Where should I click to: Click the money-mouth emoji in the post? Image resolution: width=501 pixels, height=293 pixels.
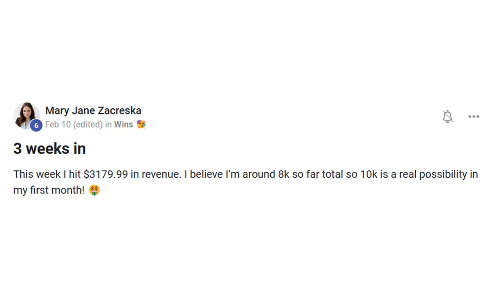[94, 190]
